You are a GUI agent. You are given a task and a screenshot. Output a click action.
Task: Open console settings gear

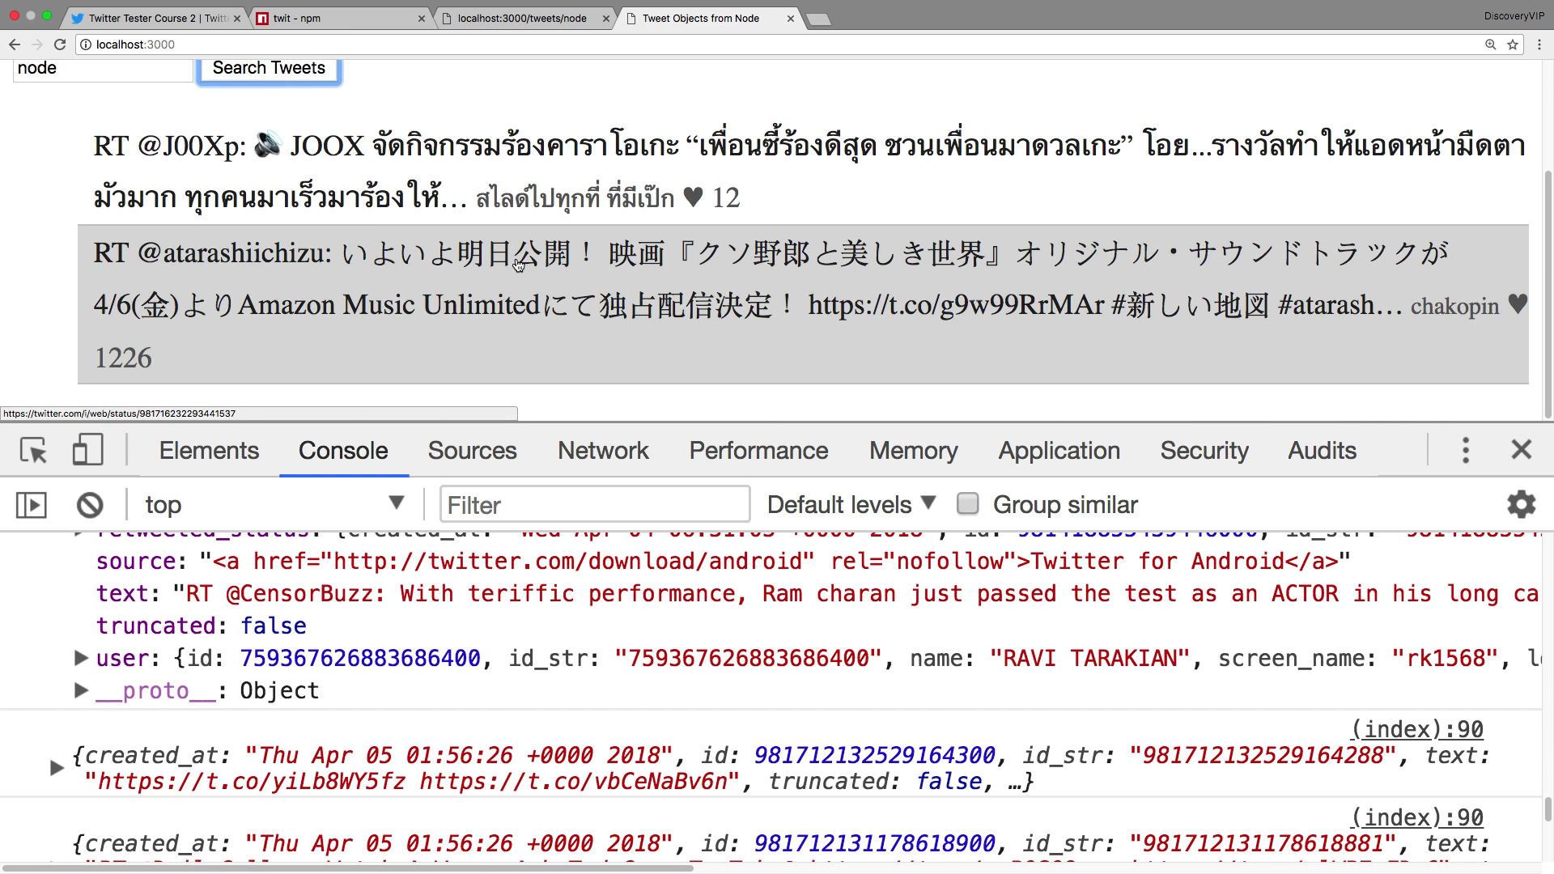pos(1522,504)
